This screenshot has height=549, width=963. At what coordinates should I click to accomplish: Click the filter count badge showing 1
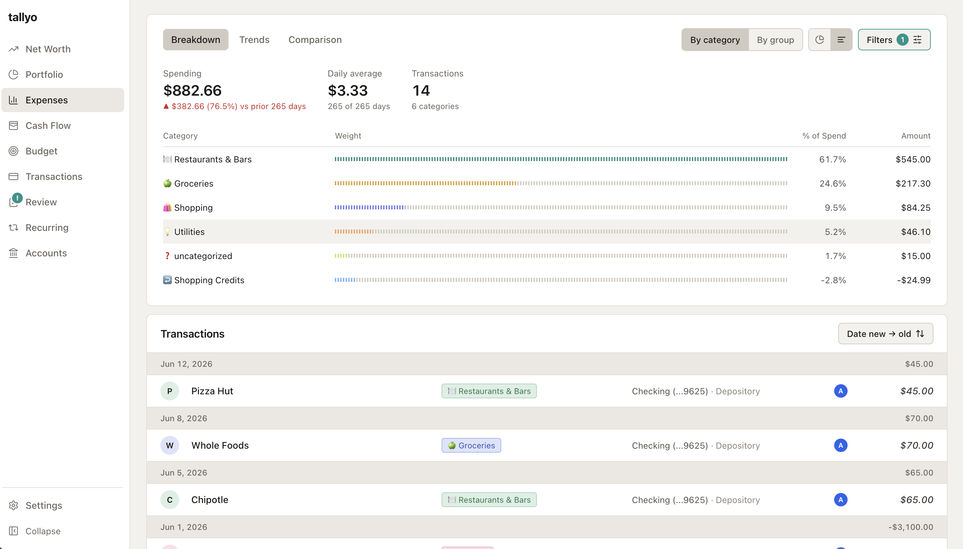click(902, 40)
